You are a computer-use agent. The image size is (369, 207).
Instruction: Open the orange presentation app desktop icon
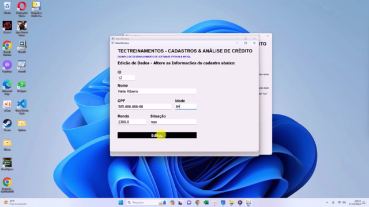(x=7, y=106)
